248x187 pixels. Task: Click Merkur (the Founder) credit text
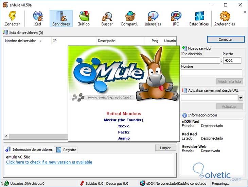coord(124,120)
